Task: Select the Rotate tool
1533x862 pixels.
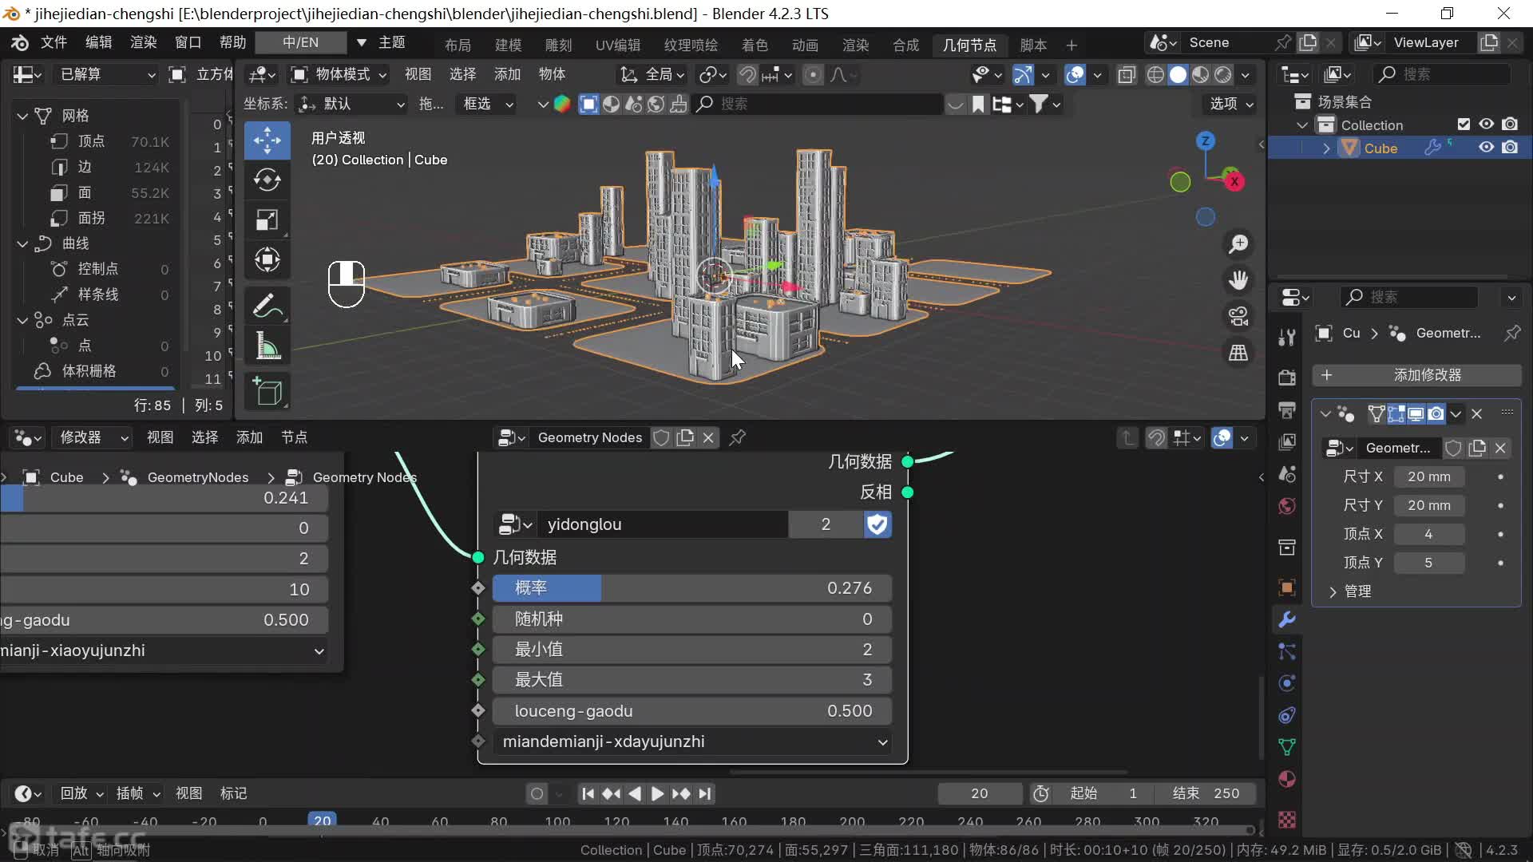Action: coord(267,180)
